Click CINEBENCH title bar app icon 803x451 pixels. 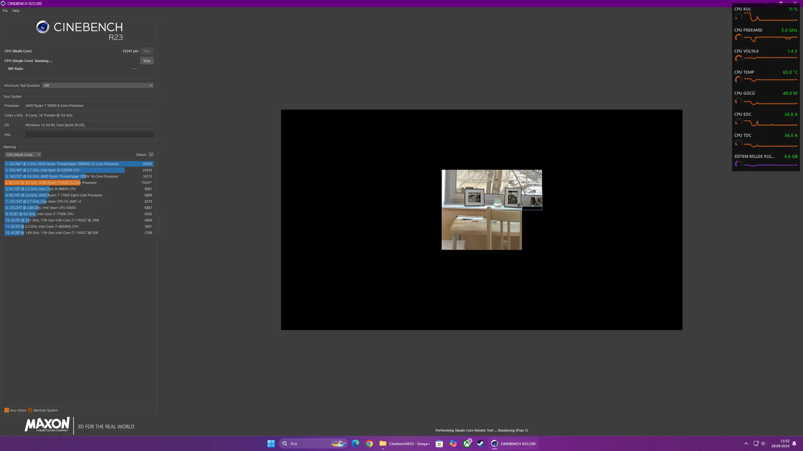(x=3, y=3)
